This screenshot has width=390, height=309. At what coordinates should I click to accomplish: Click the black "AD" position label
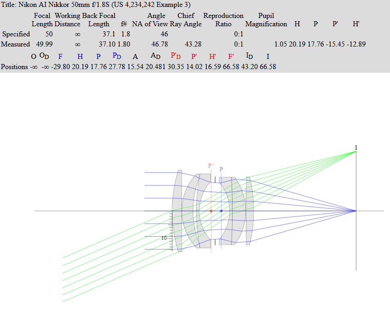[x=156, y=56]
